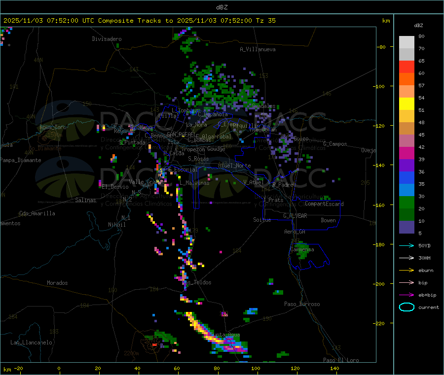Click the dBZ title at top
444x375 pixels.
[x=222, y=7]
